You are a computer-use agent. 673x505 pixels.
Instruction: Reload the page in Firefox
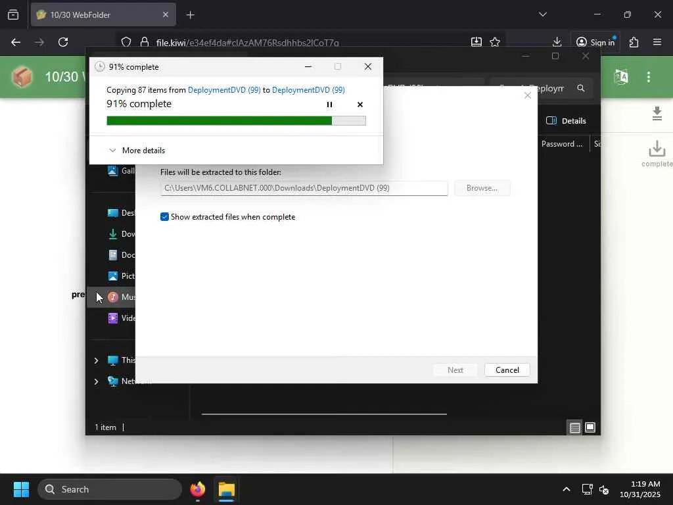pos(63,42)
